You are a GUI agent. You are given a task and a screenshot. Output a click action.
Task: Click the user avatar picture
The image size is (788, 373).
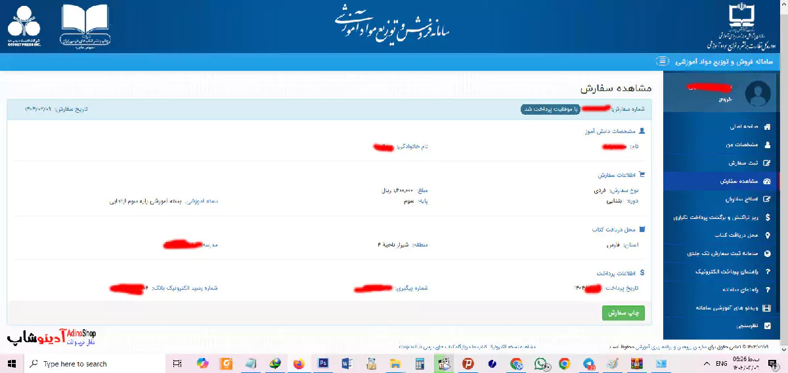tap(758, 92)
